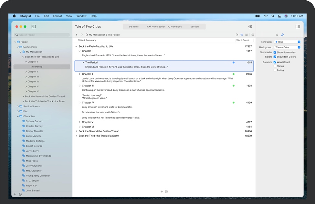Click the Search Project field
Screen dimensions: 315x204
[x=42, y=35]
